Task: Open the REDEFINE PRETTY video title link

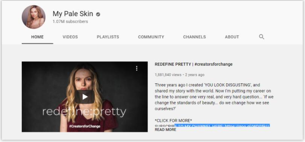Action: click(x=194, y=64)
